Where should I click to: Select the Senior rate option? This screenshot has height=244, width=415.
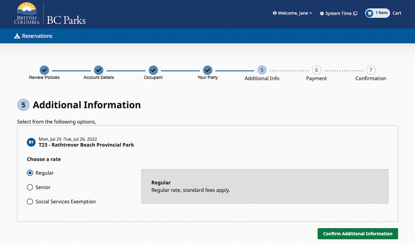point(30,187)
